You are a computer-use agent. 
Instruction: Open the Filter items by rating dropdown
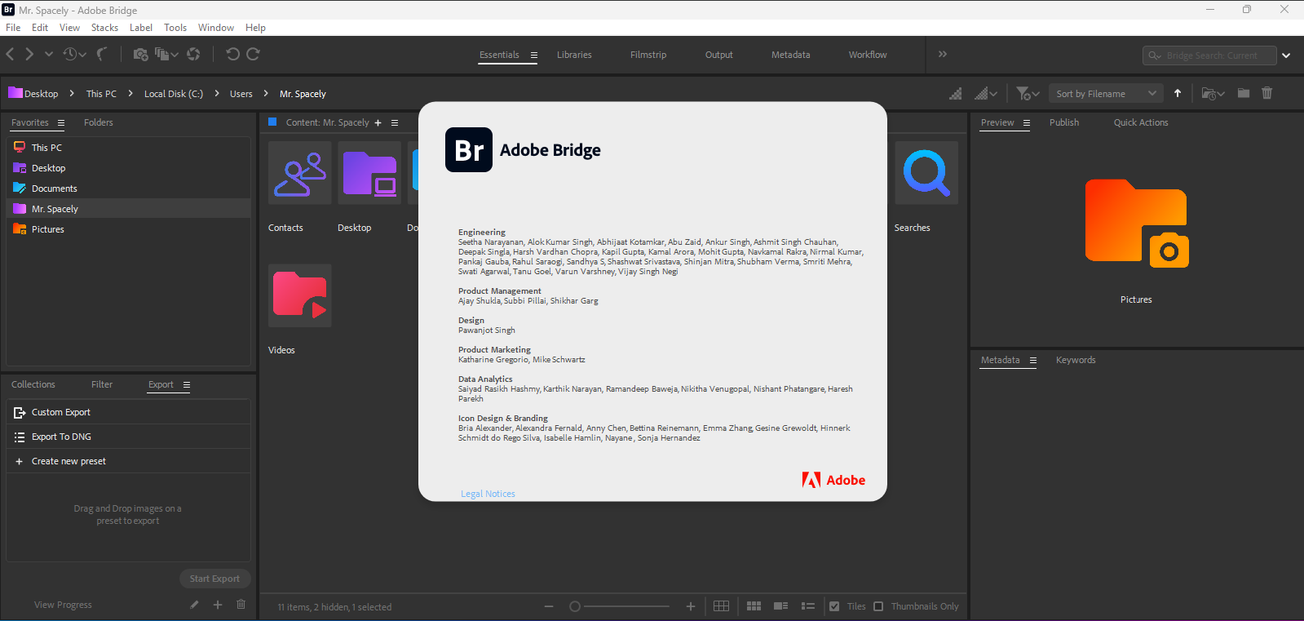coord(1028,94)
